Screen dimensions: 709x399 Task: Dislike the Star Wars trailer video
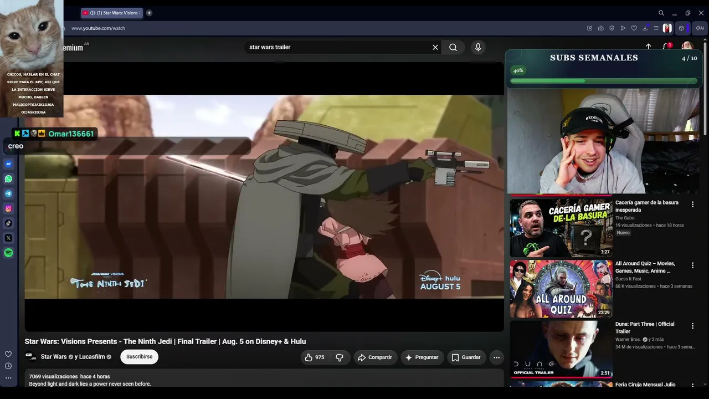pos(340,357)
